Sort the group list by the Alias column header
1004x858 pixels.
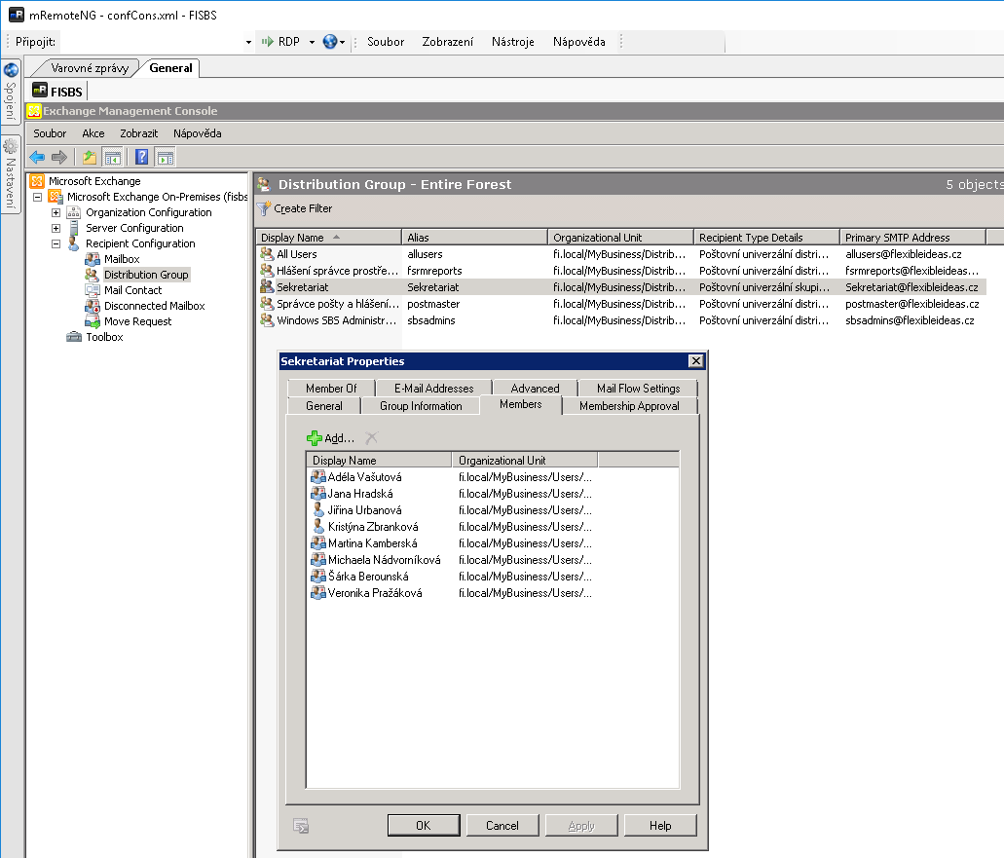(474, 238)
